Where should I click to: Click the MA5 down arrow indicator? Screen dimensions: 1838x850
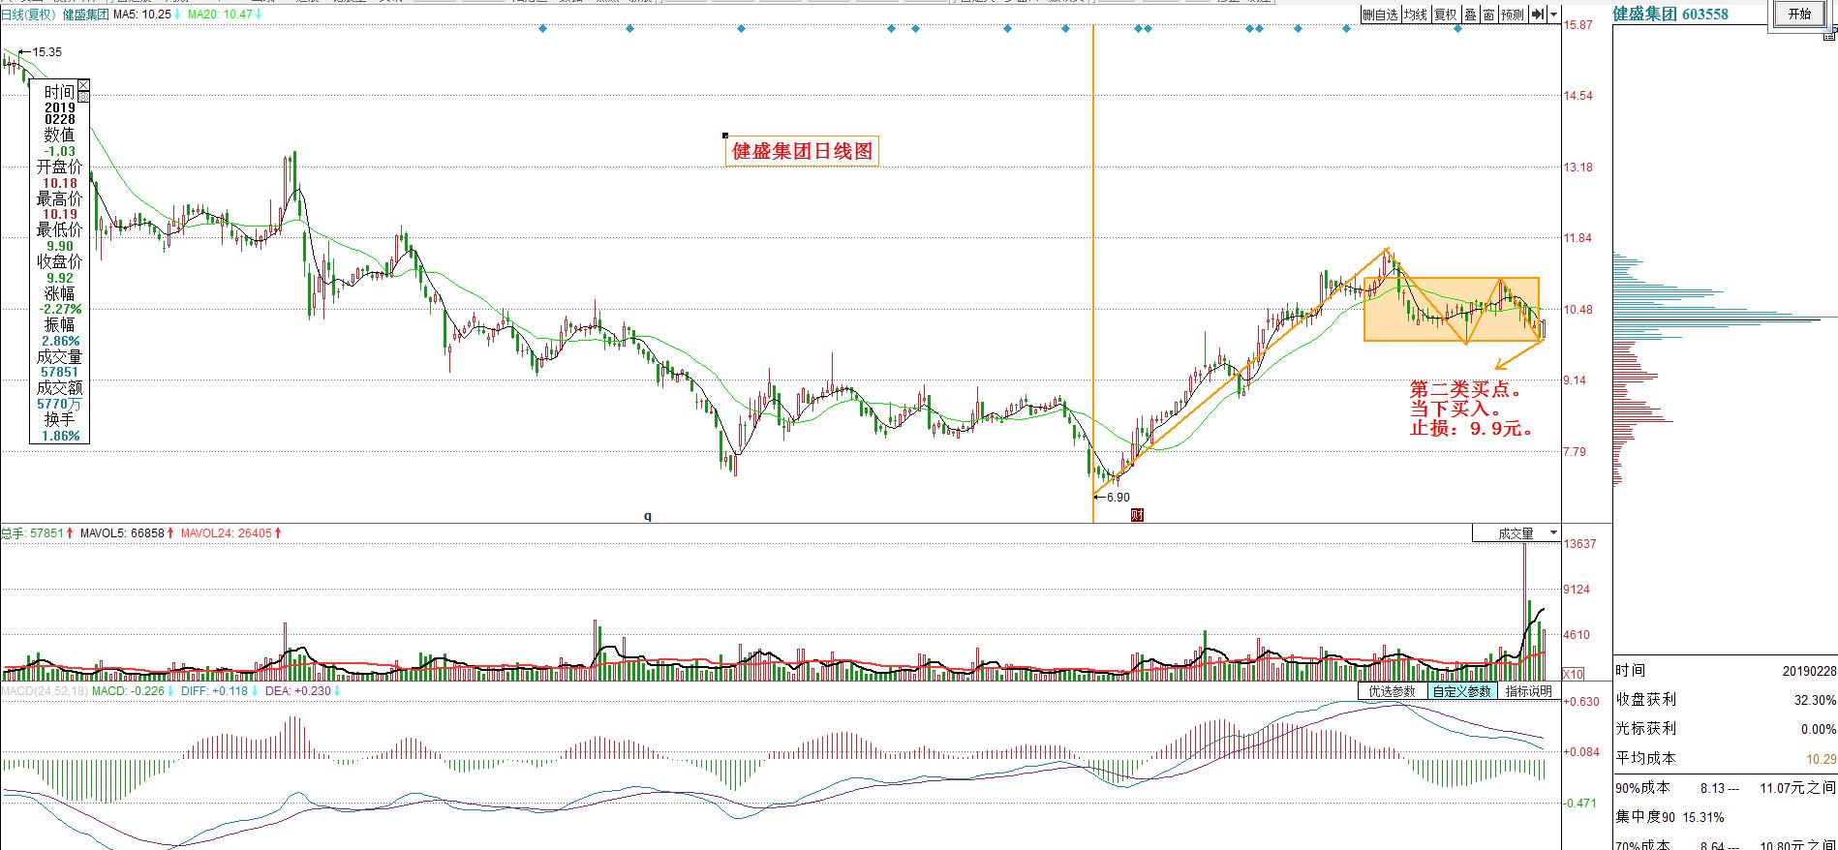coord(178,15)
